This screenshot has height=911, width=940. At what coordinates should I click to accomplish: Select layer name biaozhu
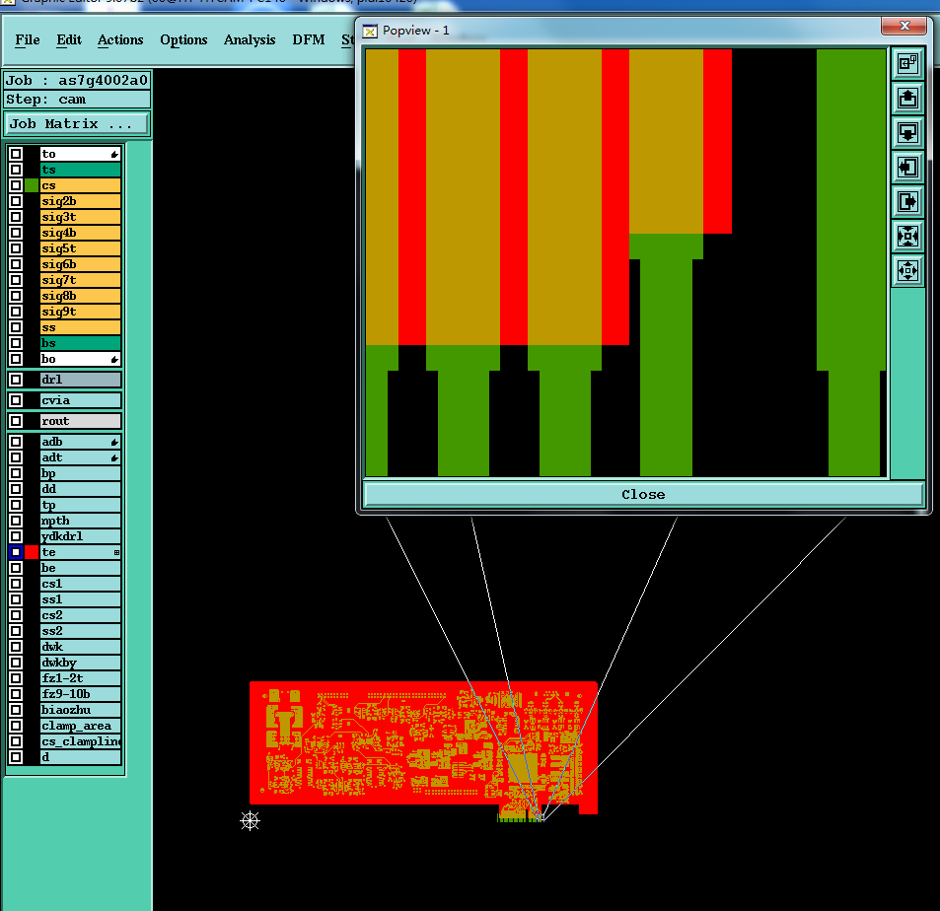tap(80, 710)
